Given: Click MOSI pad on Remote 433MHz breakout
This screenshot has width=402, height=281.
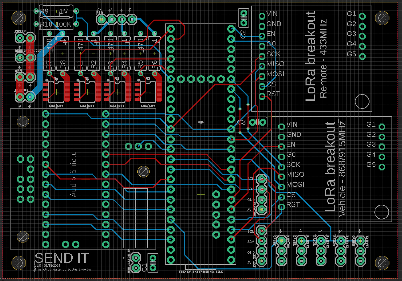Looking at the screenshot, I should click(x=262, y=77).
